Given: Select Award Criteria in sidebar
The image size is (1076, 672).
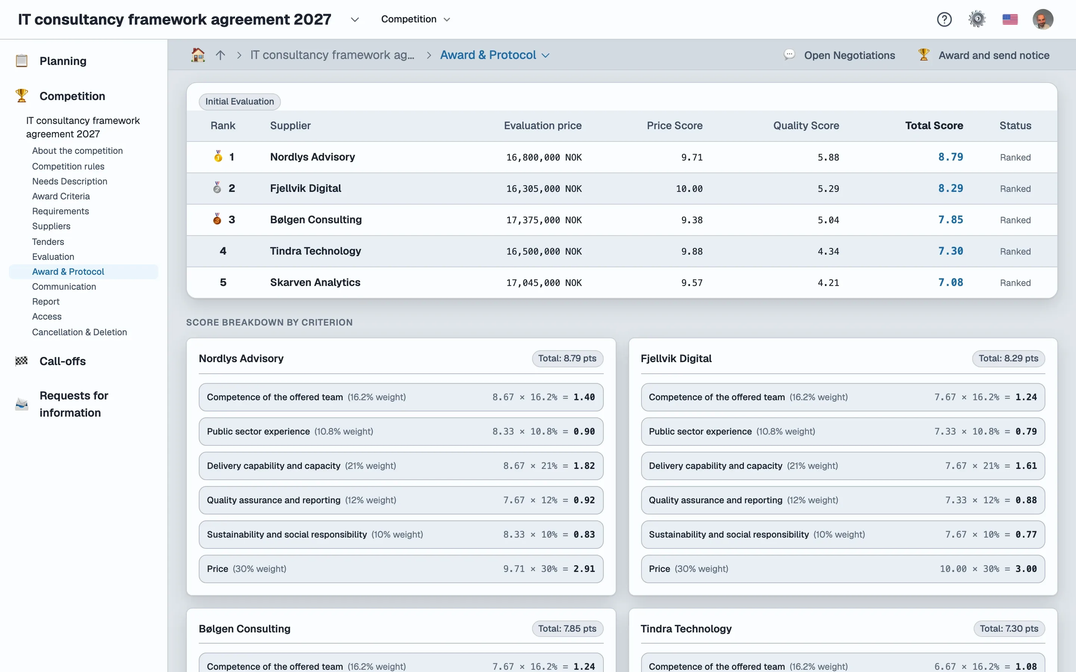Looking at the screenshot, I should pos(61,196).
